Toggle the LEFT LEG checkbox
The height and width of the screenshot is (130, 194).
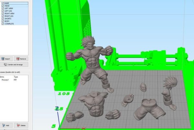point(3,11)
